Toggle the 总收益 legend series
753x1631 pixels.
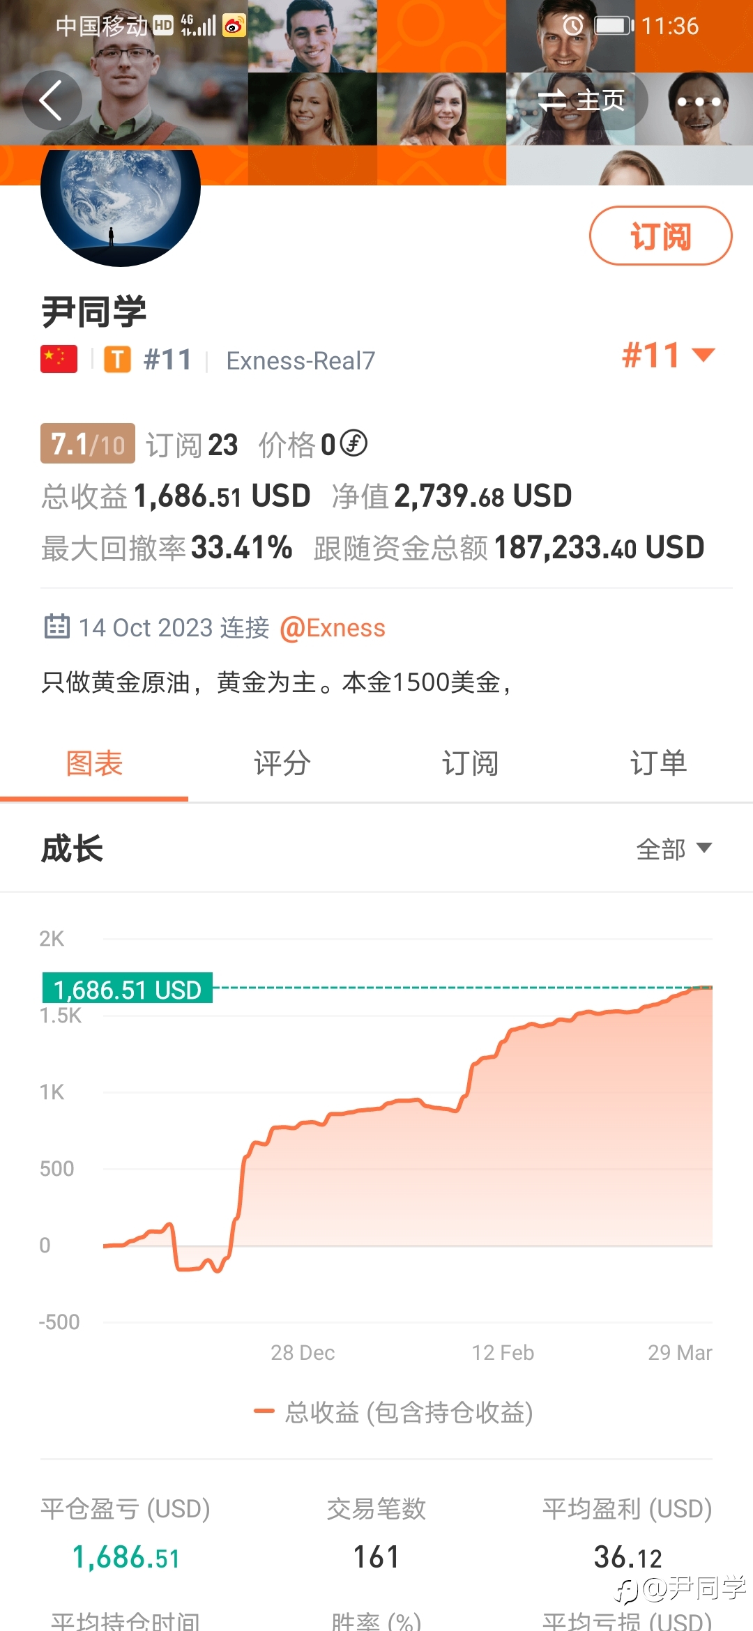tap(394, 1412)
